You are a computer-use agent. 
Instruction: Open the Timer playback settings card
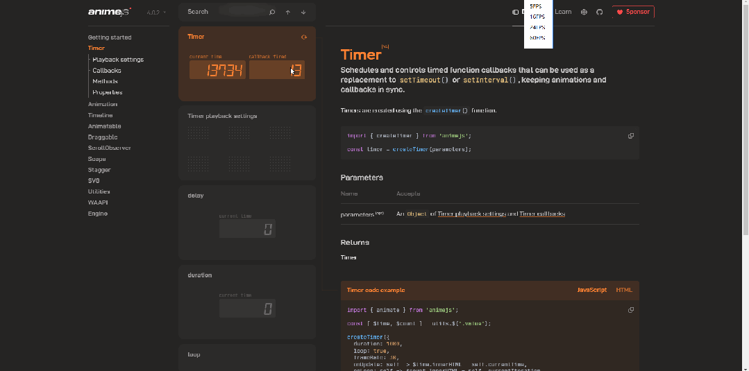(247, 144)
